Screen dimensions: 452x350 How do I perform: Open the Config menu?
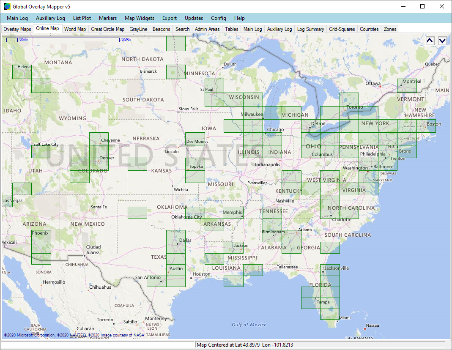[x=219, y=18]
